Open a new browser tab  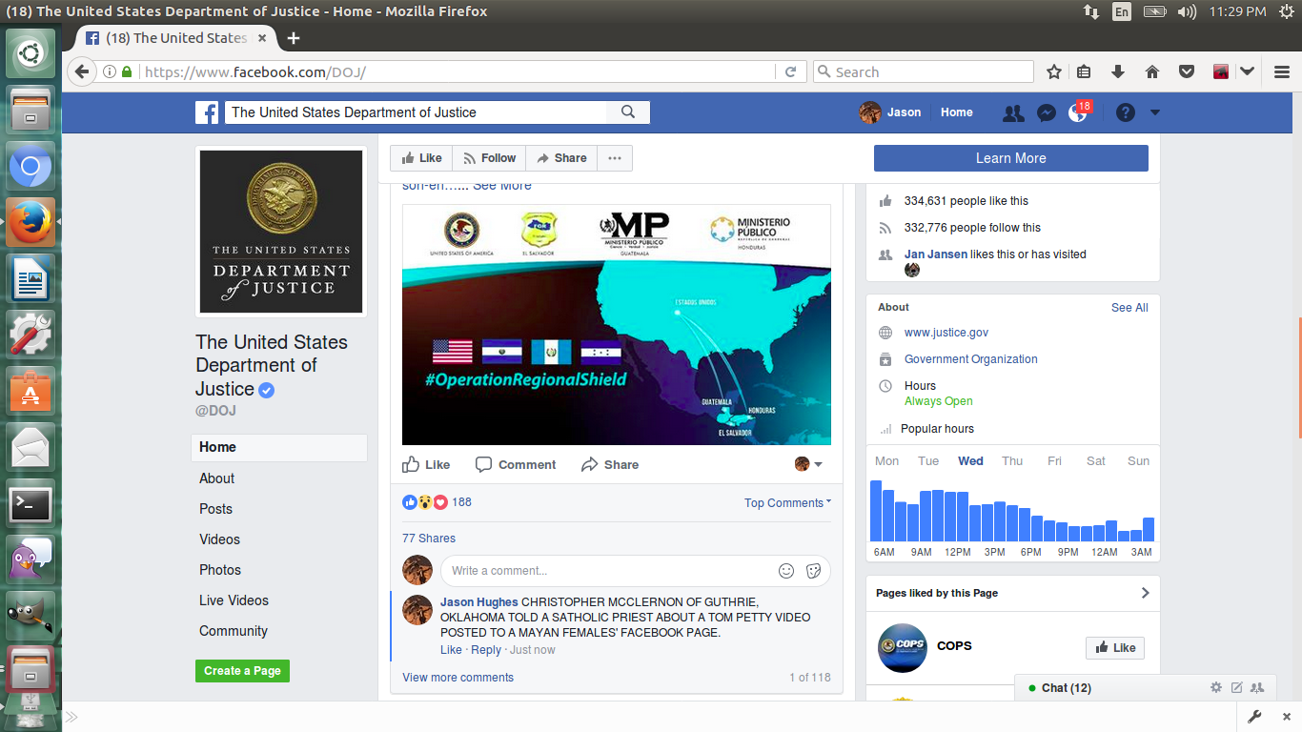[294, 38]
